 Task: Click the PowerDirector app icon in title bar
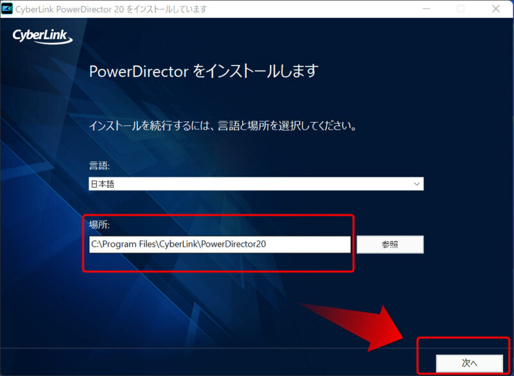[7, 9]
